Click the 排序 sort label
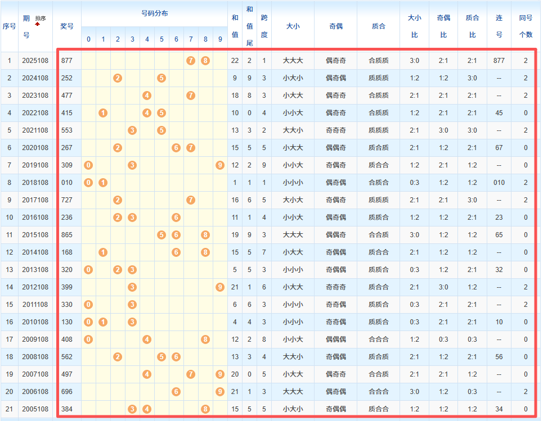543x421 pixels. point(41,18)
